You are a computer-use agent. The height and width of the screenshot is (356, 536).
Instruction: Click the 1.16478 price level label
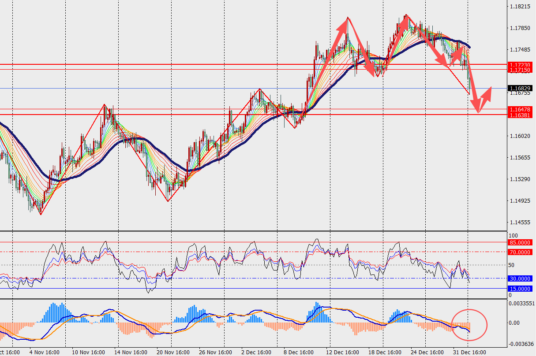tap(519, 109)
